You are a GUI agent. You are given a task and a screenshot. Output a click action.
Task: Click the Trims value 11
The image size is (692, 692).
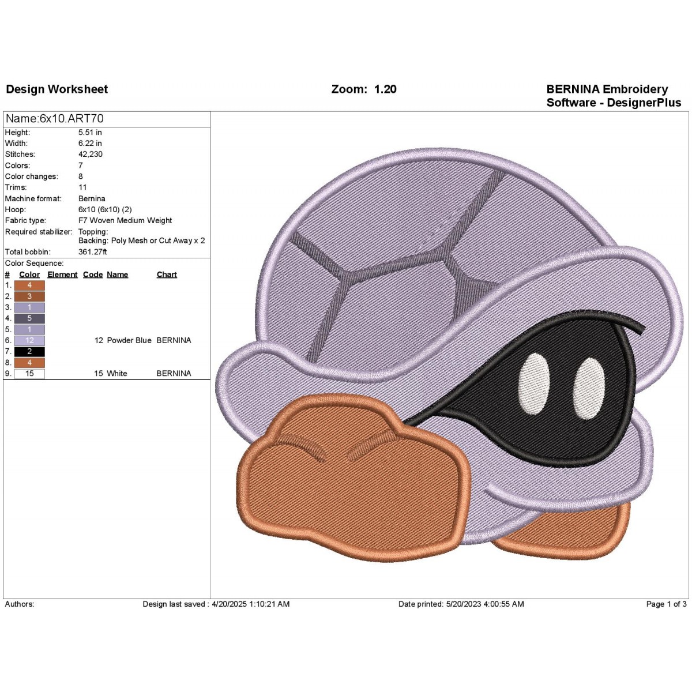[82, 187]
